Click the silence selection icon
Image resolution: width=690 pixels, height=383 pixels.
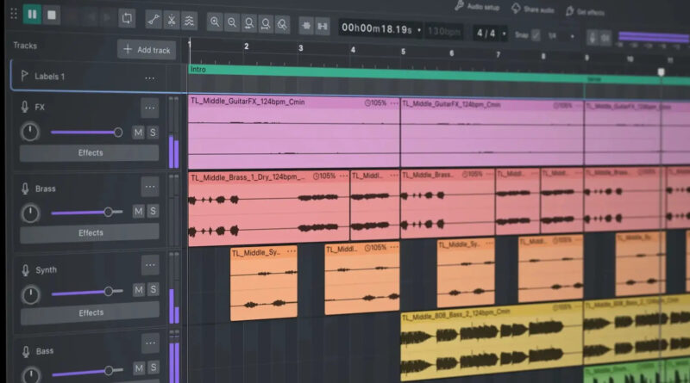point(323,27)
